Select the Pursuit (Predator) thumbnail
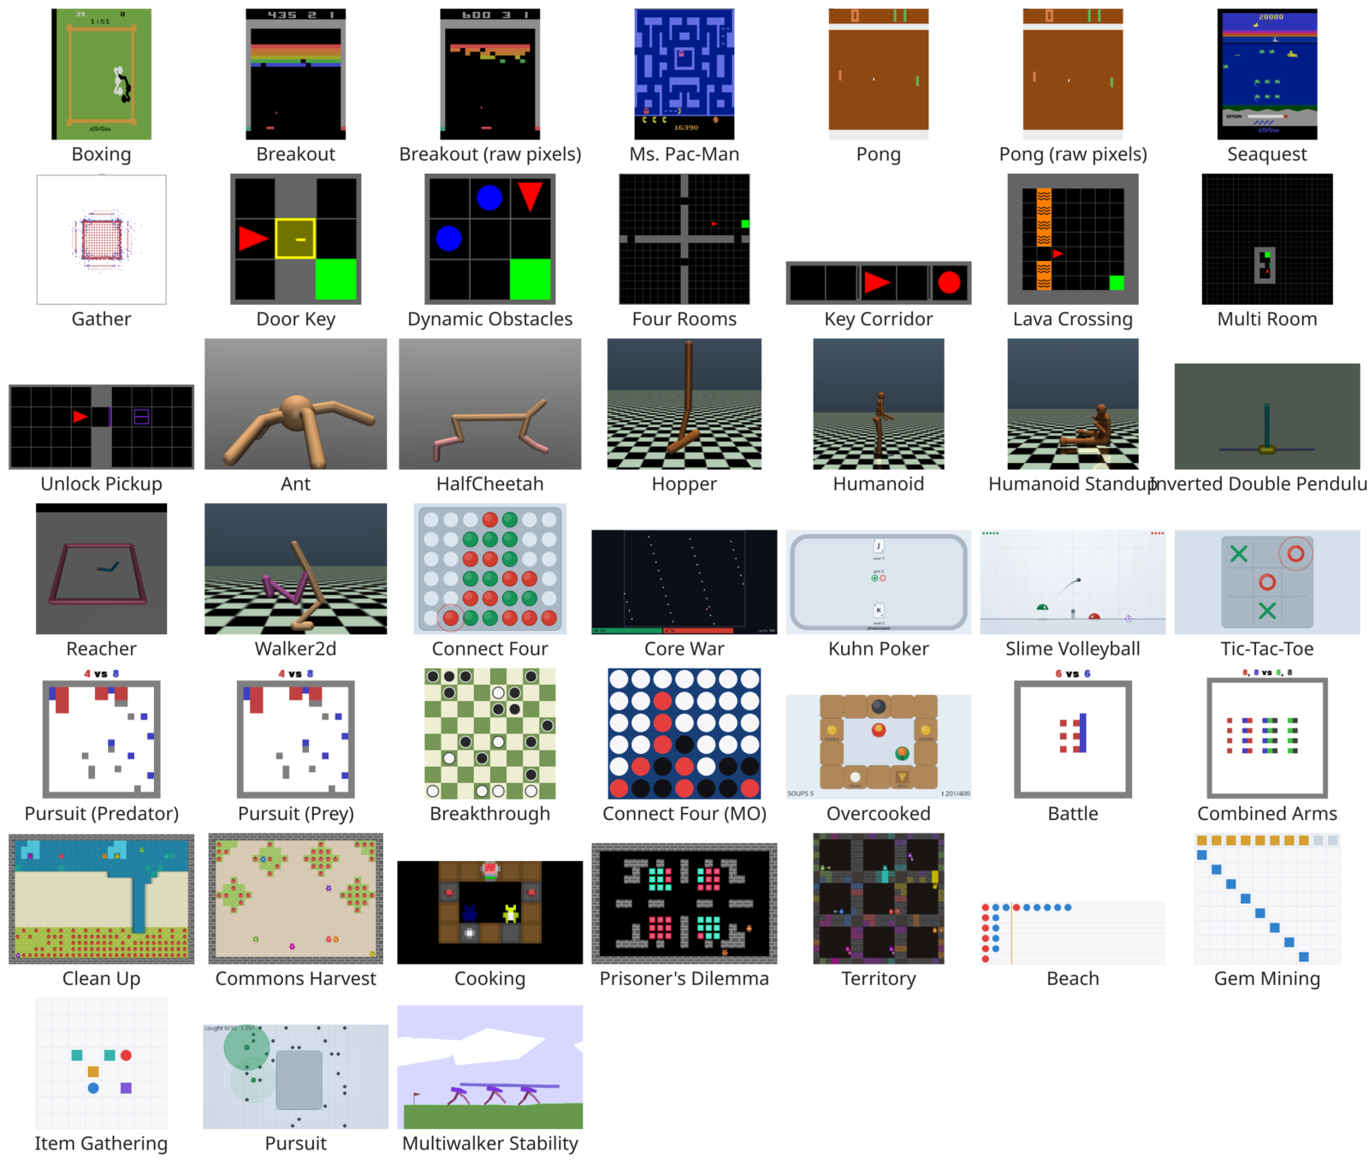This screenshot has height=1164, width=1369. tap(102, 734)
